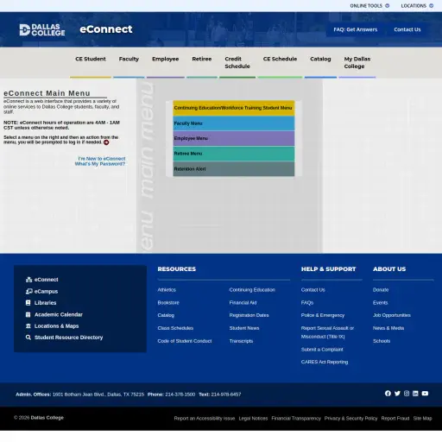This screenshot has height=442, width=442.
Task: Open Class Schedules link
Action: click(175, 328)
